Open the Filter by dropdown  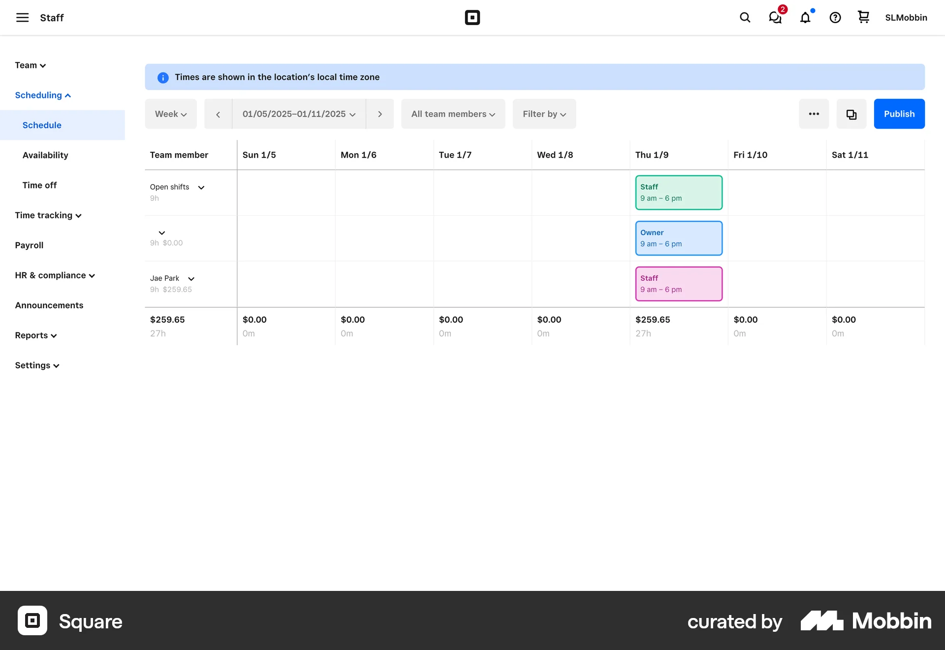point(544,114)
